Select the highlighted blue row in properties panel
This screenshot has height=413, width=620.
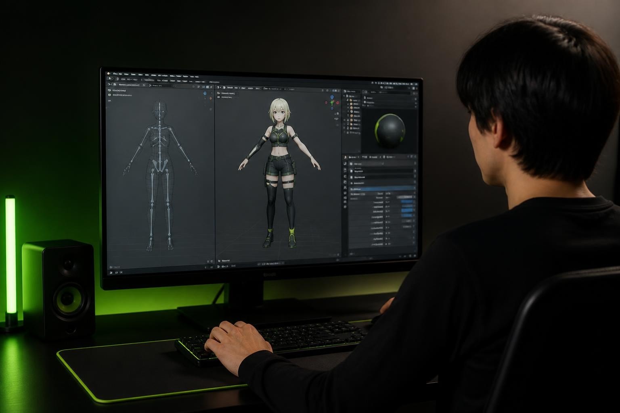coord(382,189)
